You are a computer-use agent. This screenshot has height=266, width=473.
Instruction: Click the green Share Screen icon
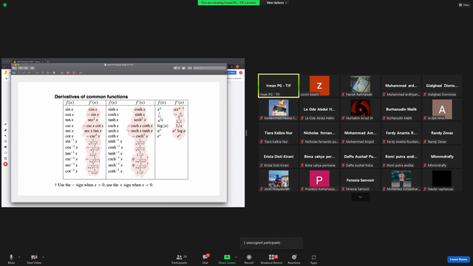(227, 257)
